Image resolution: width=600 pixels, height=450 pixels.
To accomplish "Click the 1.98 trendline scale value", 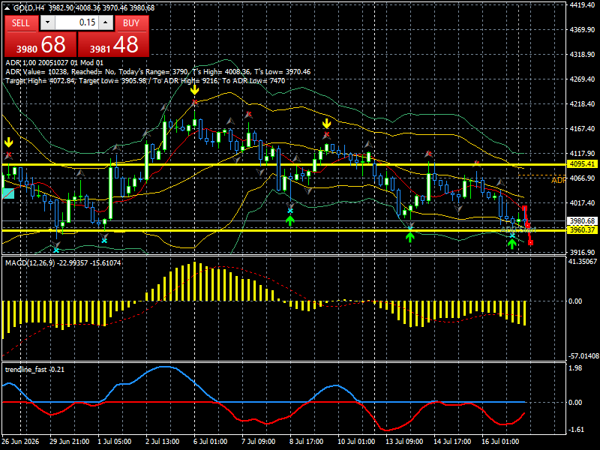I will pos(575,368).
